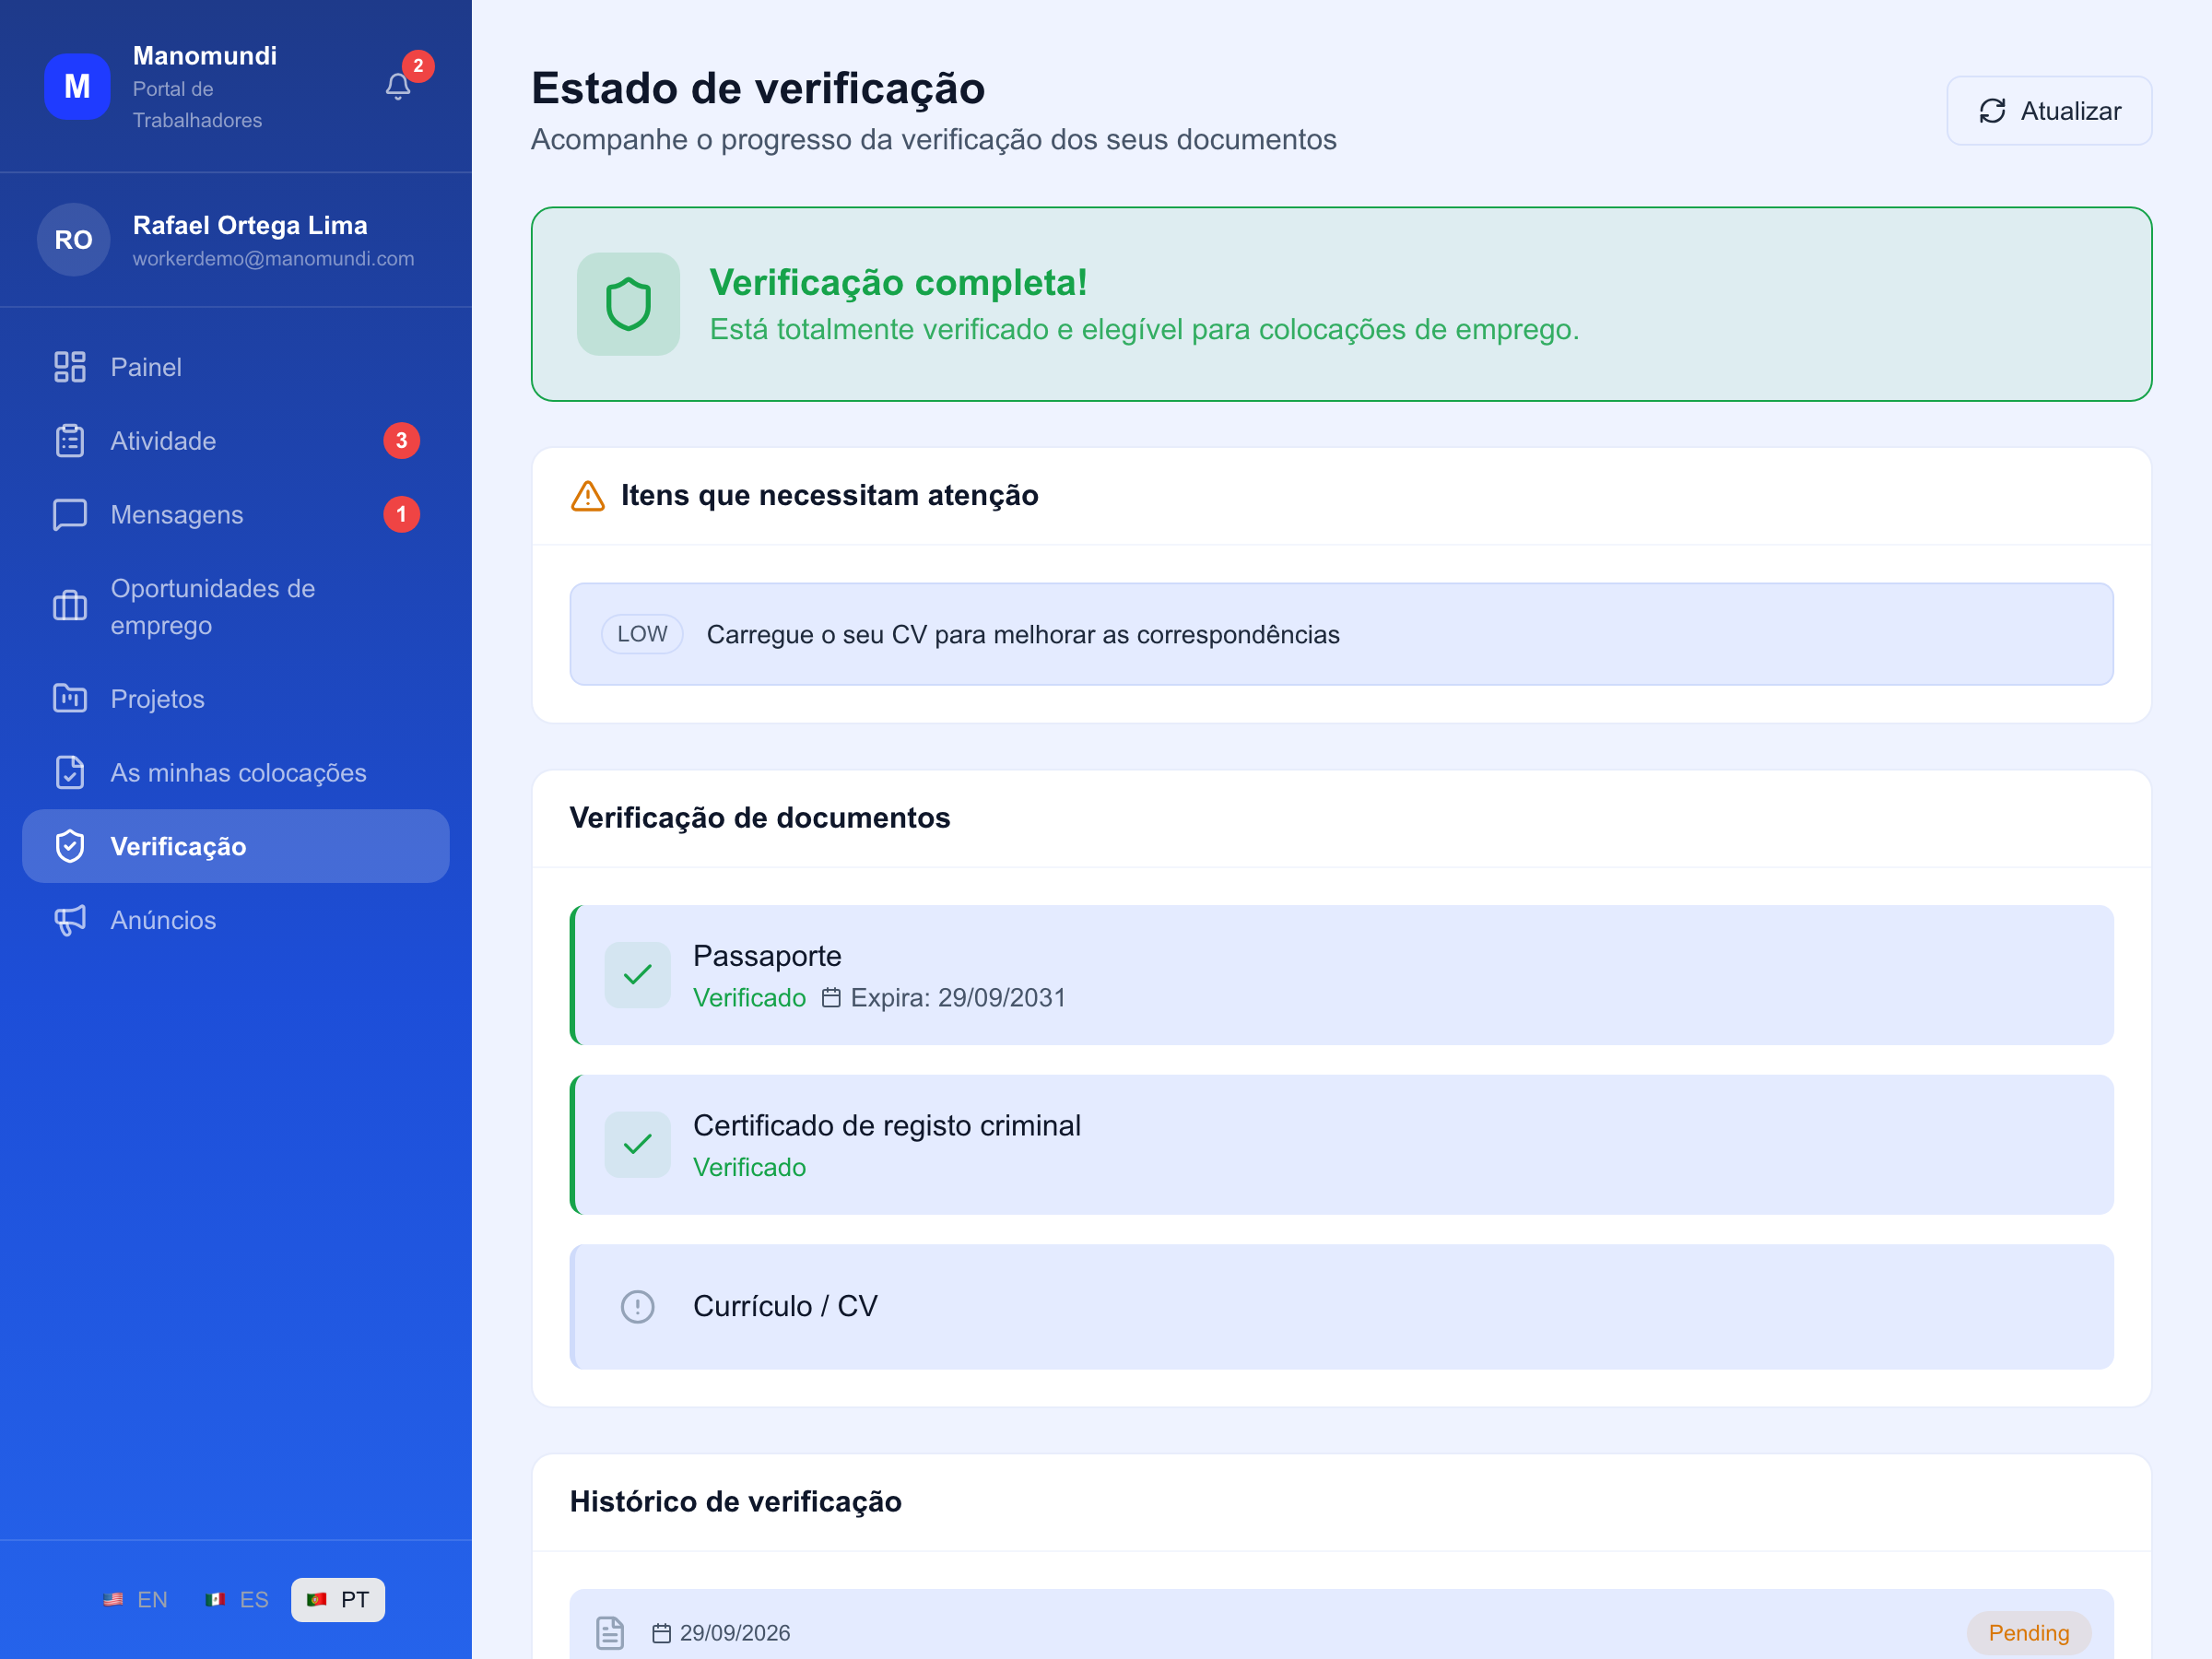
Task: Click the orange warning triangle icon
Action: [588, 496]
